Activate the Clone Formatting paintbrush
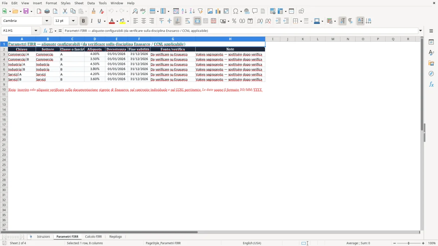 tap(93, 11)
